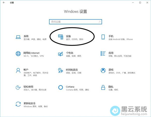The height and width of the screenshot is (117, 151).
Task: Select 时间和语言 category title
Action: pyautogui.click(x=72, y=70)
